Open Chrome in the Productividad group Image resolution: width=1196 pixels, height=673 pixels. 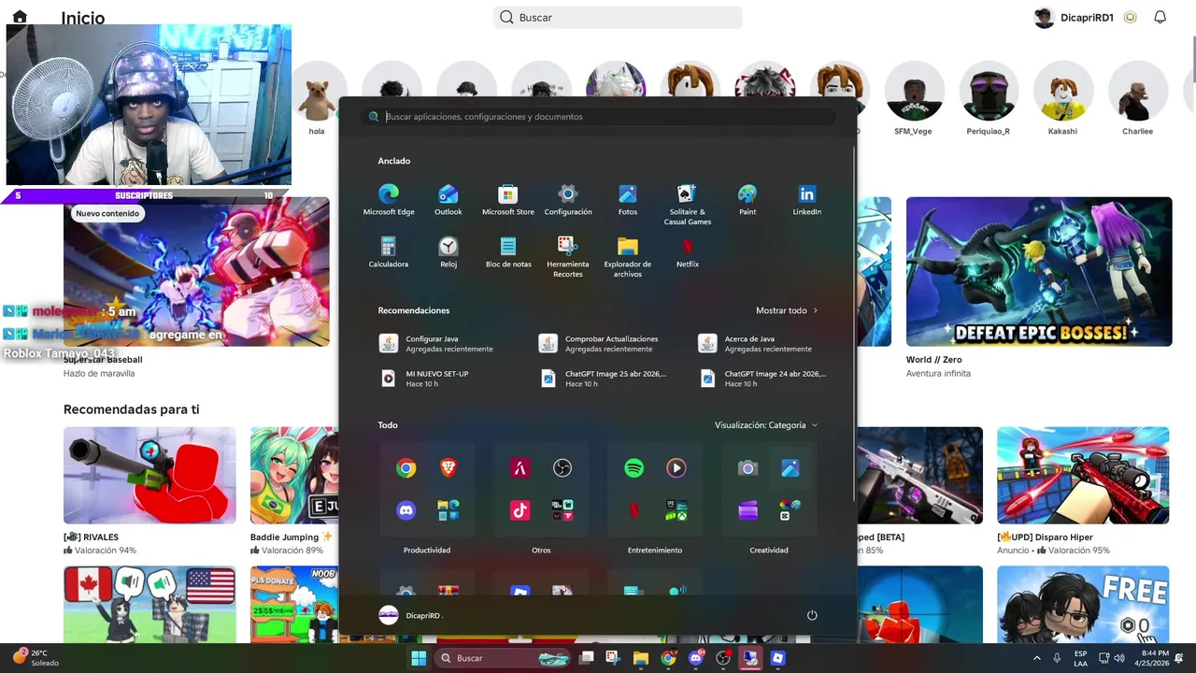click(406, 468)
